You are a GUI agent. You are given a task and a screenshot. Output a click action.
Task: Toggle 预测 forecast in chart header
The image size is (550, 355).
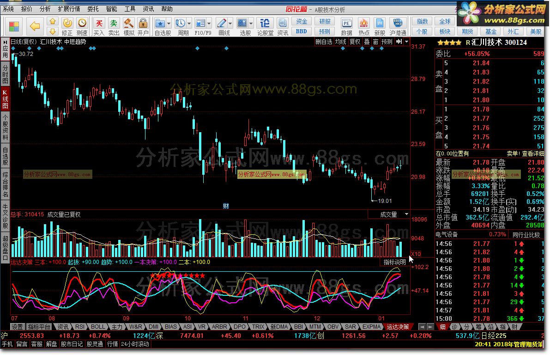387,42
